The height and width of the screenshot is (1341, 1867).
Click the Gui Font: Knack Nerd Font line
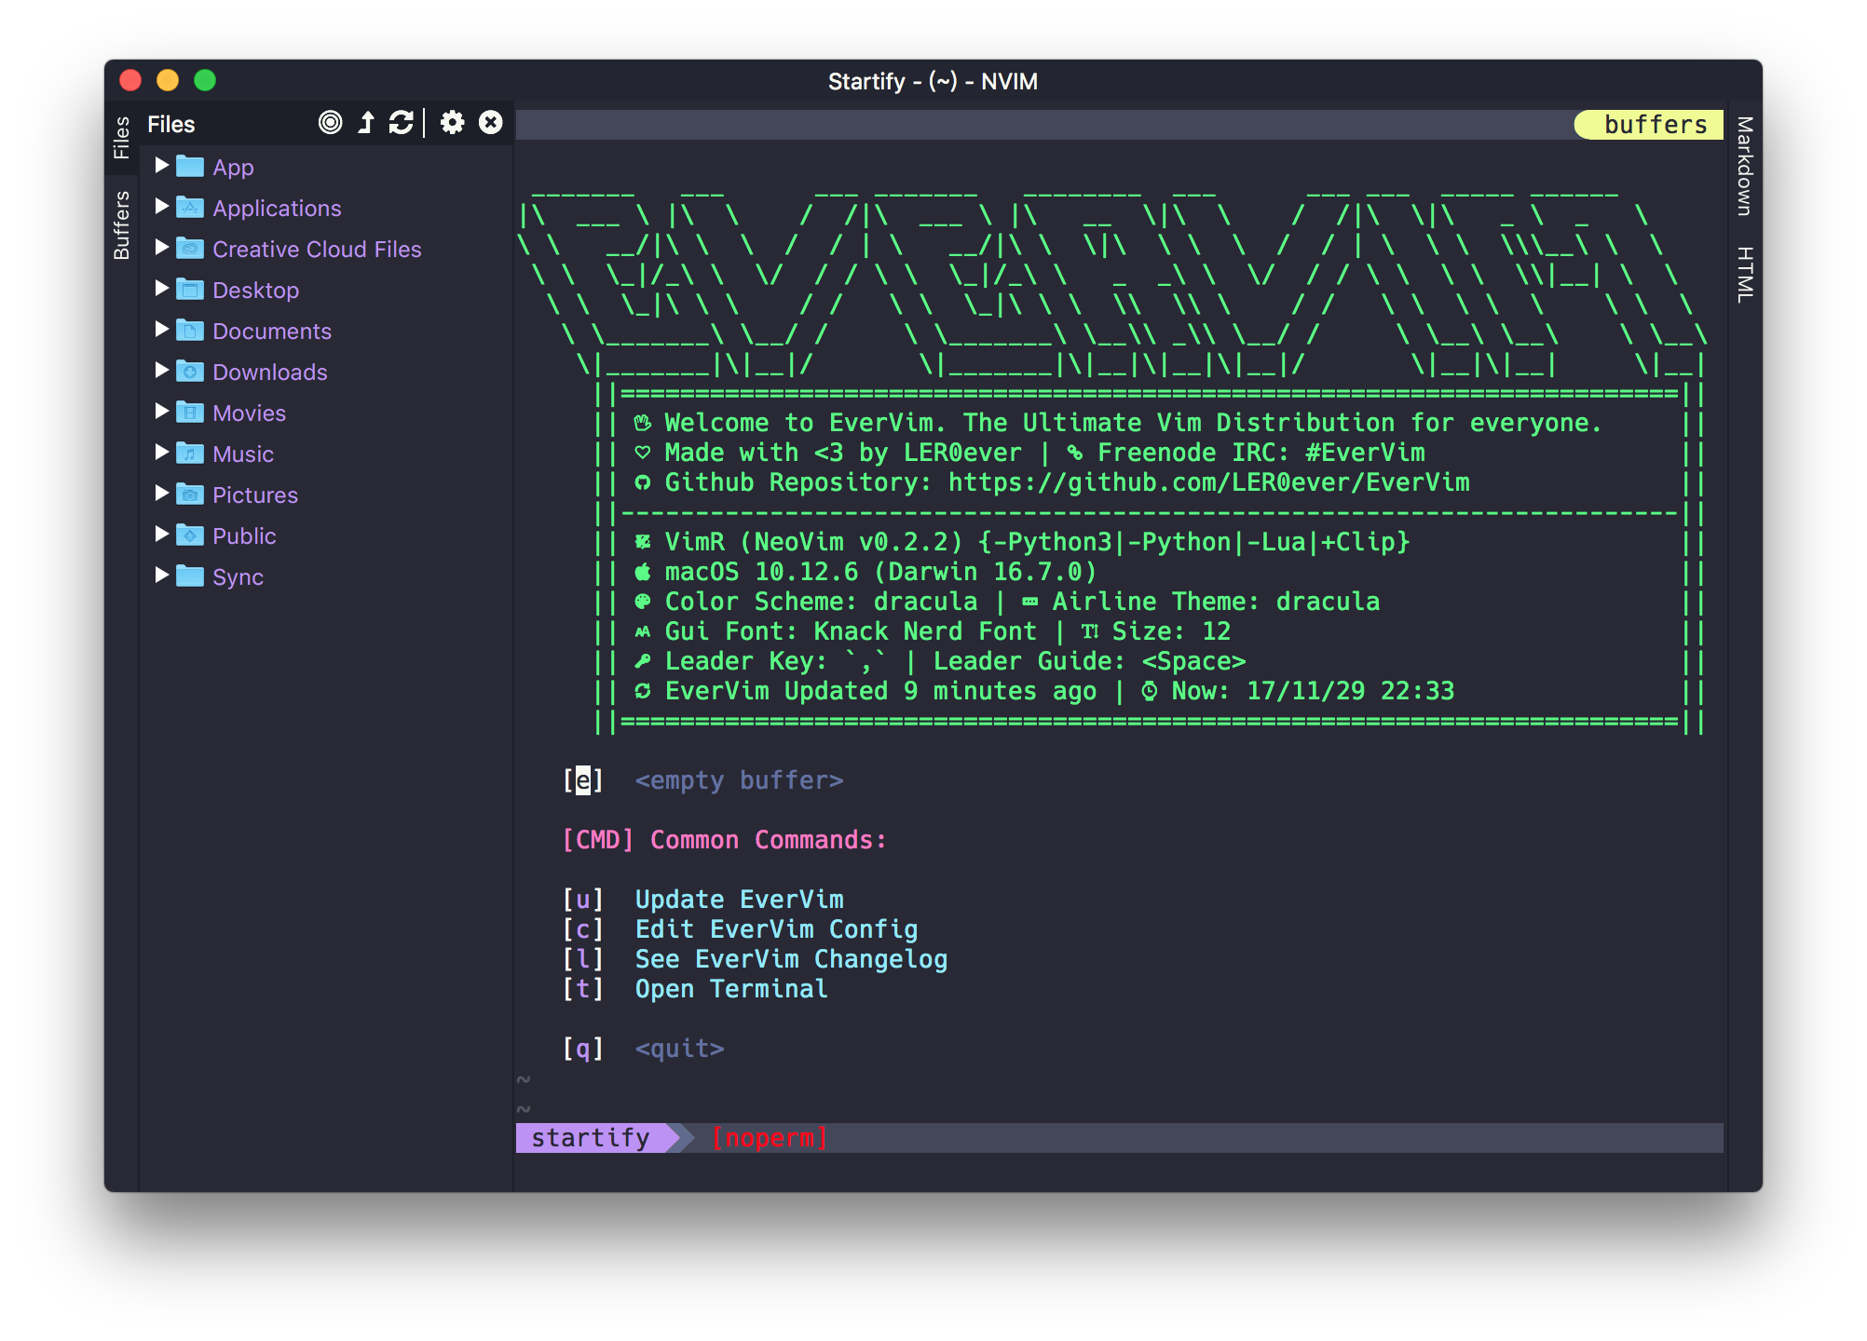coord(851,631)
